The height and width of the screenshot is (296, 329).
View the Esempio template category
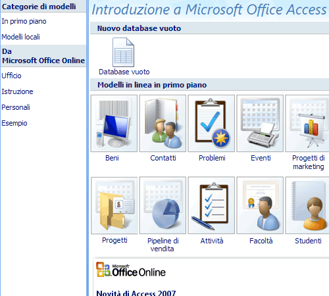pos(14,123)
